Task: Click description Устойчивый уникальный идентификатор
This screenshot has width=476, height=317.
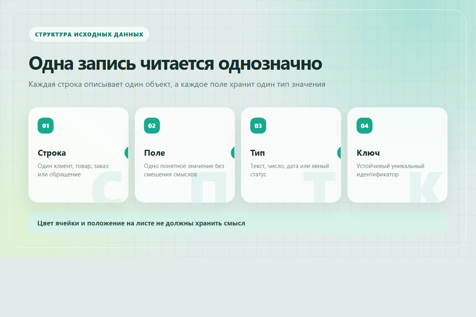Action: (x=390, y=170)
